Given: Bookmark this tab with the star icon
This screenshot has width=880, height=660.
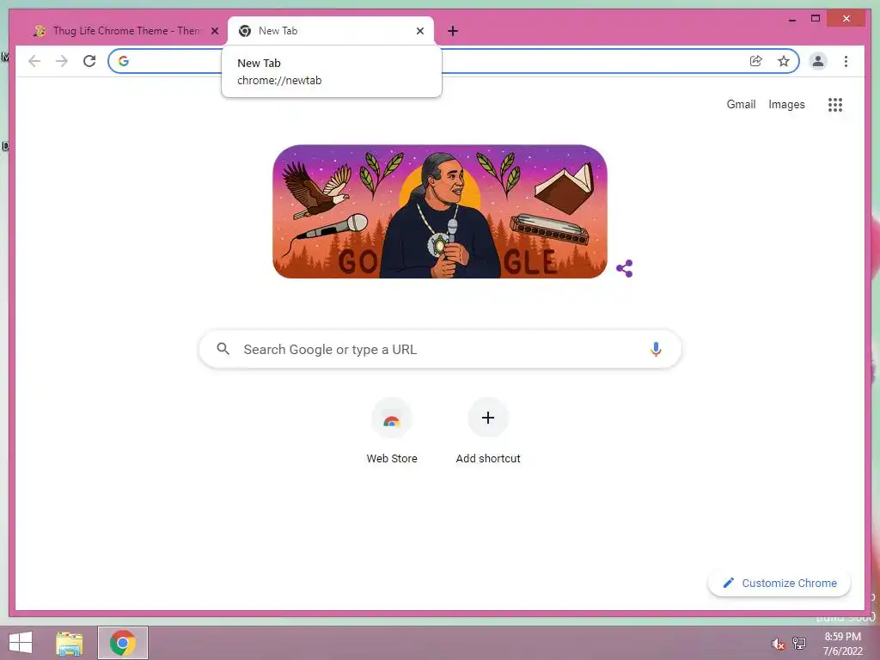Looking at the screenshot, I should (x=784, y=61).
